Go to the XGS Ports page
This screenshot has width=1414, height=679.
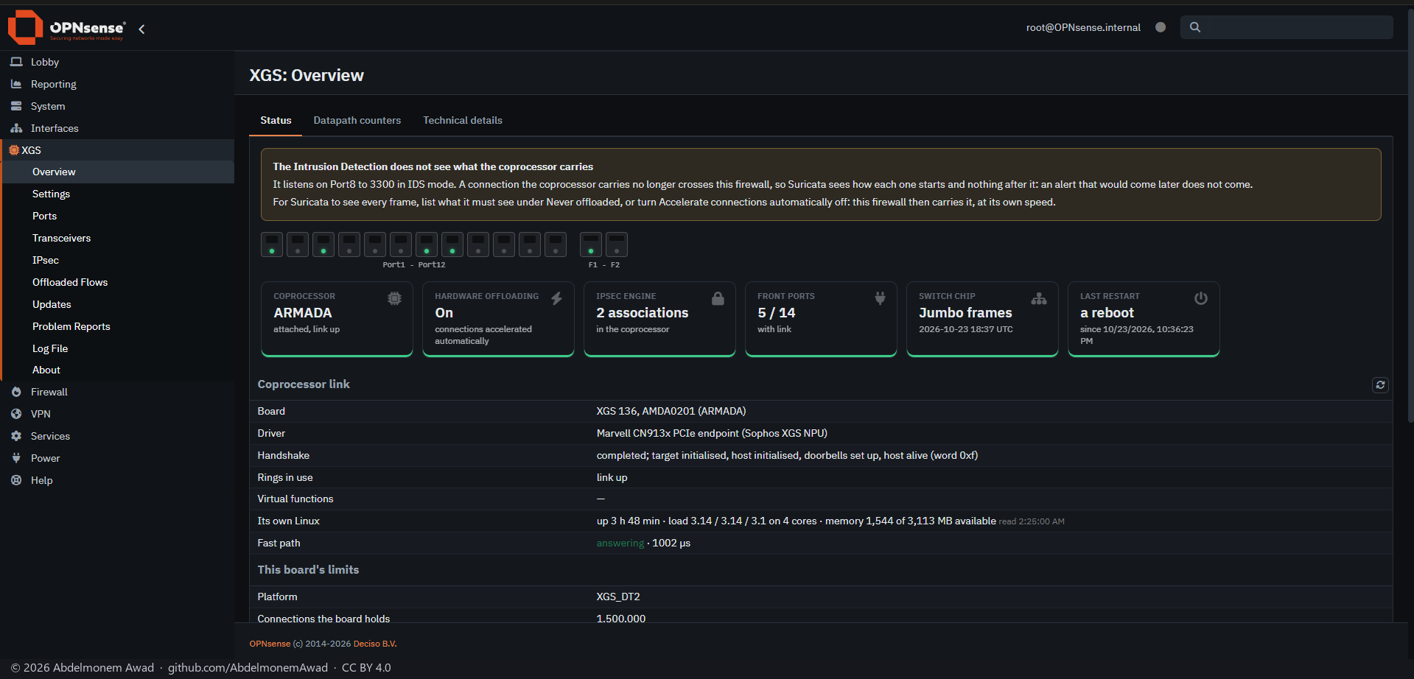[119, 216]
